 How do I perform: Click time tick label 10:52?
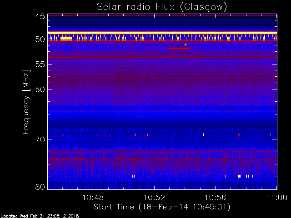[x=154, y=198]
